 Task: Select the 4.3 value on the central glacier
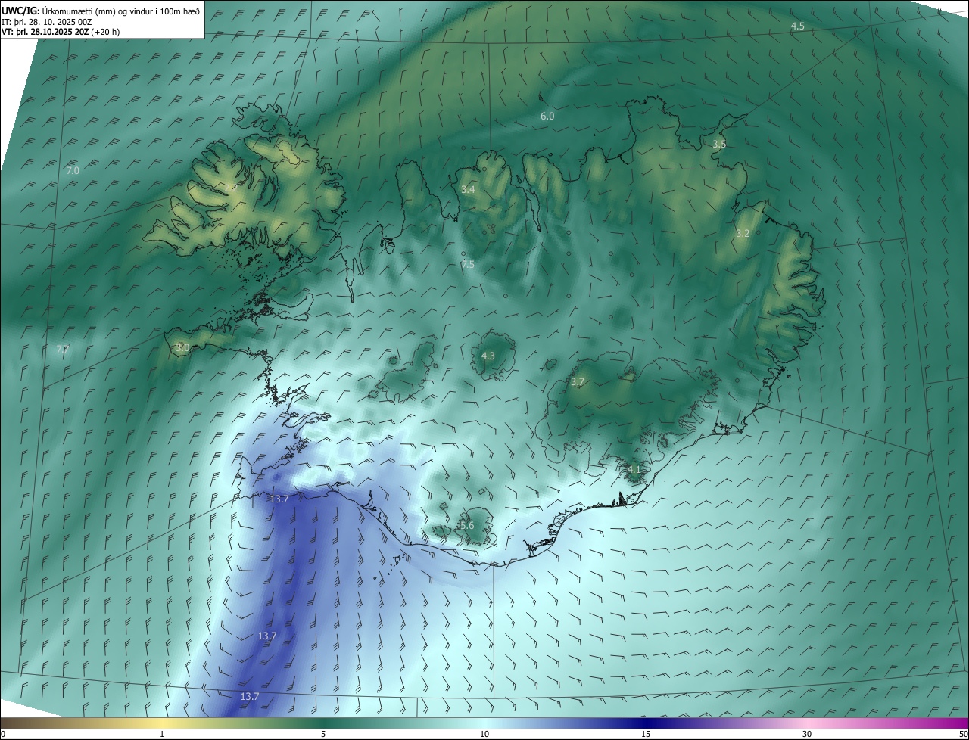point(488,356)
